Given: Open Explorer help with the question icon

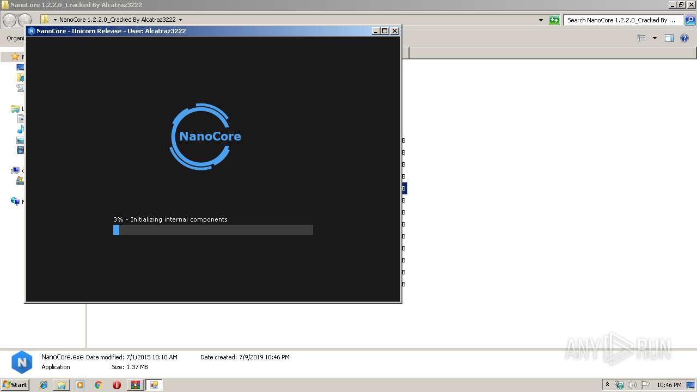Looking at the screenshot, I should point(684,38).
